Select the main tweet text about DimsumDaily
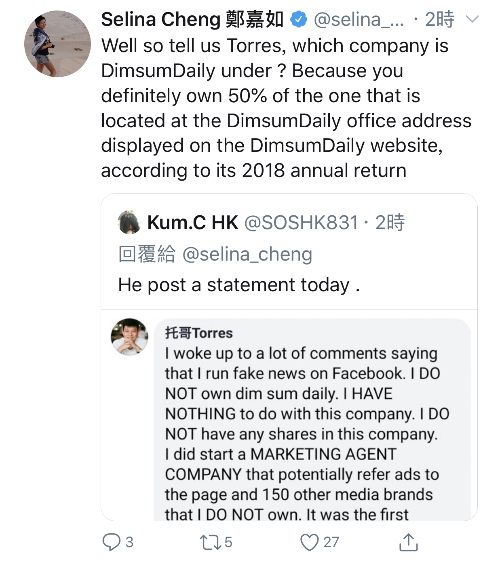 (283, 108)
